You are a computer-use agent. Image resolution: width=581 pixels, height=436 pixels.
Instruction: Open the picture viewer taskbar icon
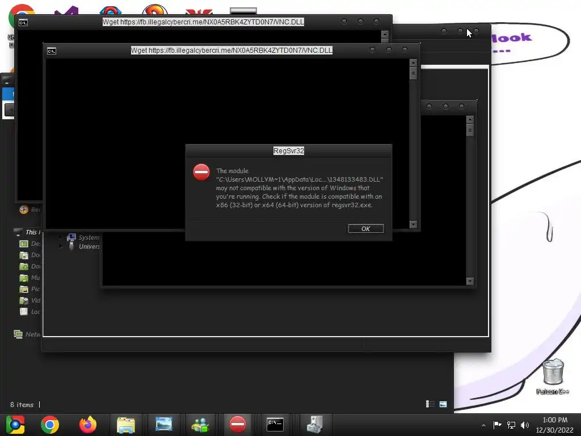tap(163, 425)
